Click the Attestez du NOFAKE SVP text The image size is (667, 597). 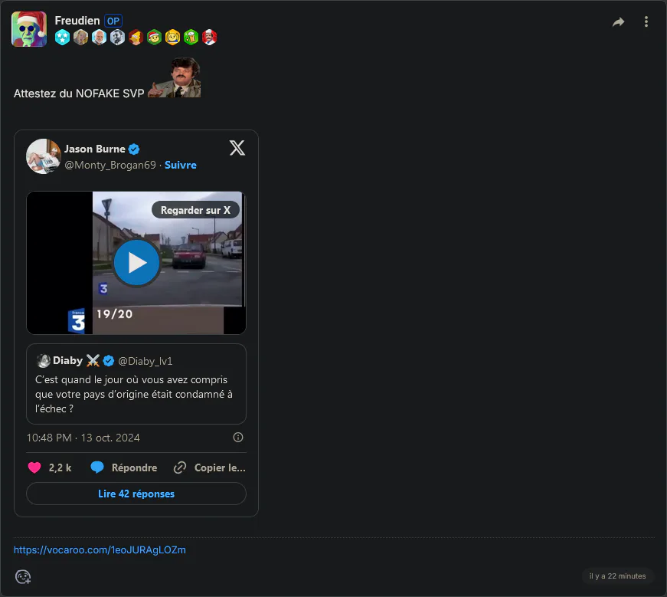point(79,93)
